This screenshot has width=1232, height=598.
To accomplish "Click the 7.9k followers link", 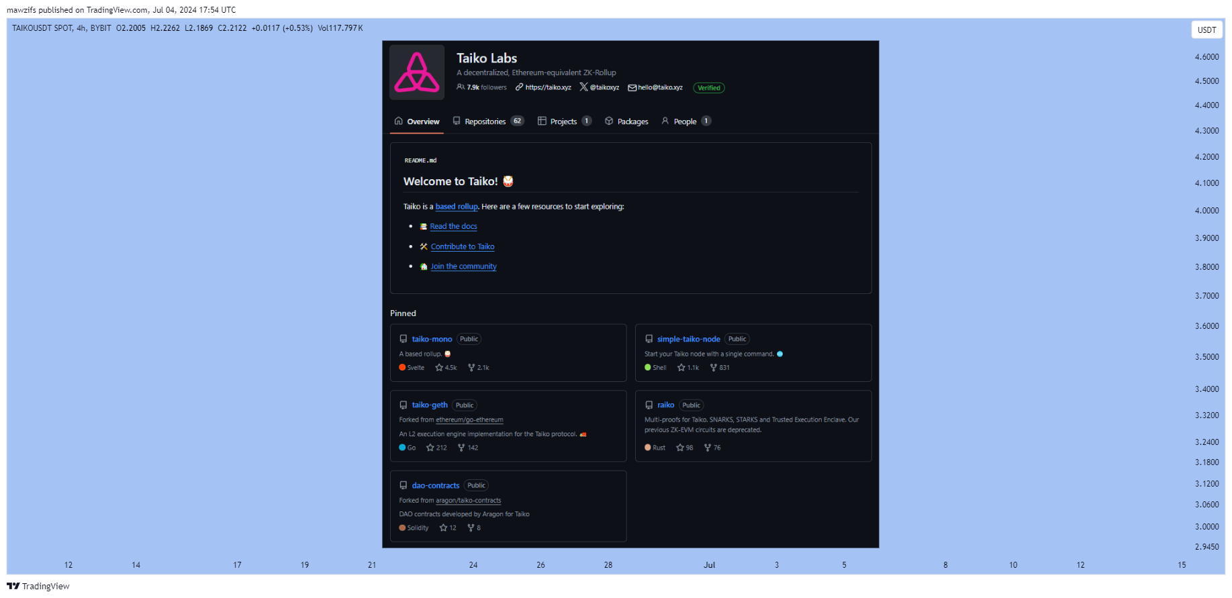I will click(x=487, y=87).
